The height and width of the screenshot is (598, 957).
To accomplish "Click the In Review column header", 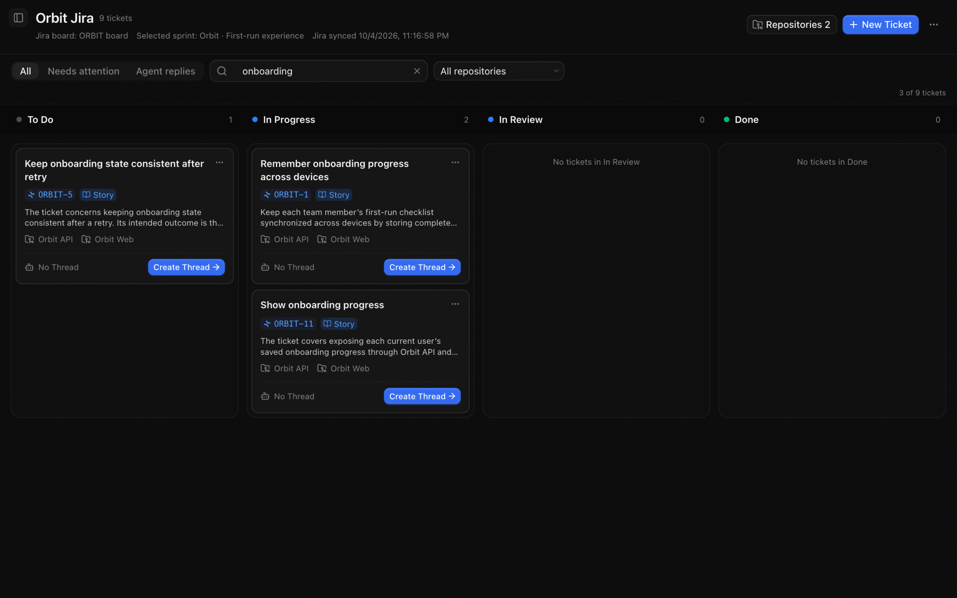I will point(520,119).
